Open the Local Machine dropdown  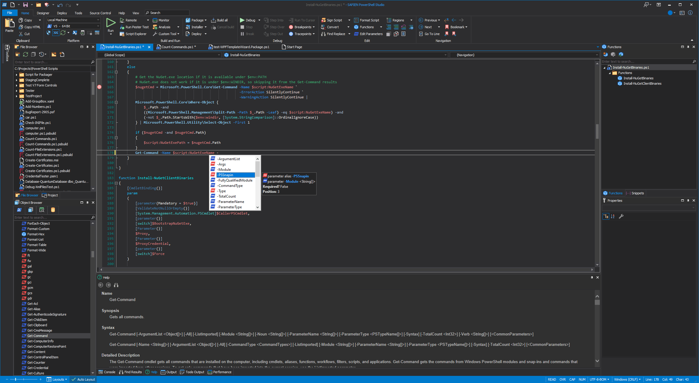(x=73, y=20)
